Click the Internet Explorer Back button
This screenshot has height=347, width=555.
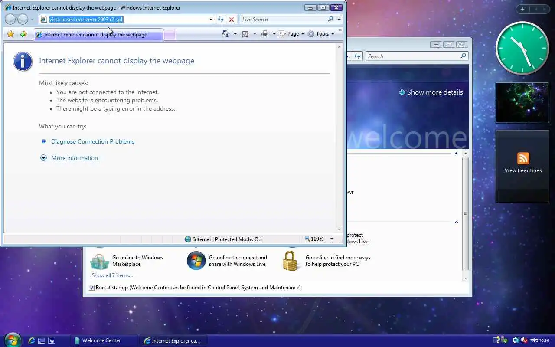10,19
